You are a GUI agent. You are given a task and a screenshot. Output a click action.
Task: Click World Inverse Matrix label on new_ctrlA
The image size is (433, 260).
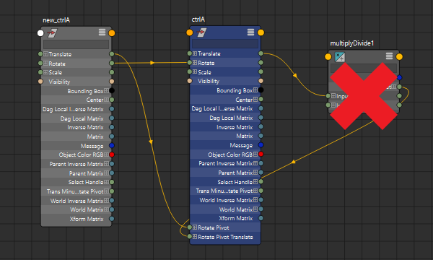click(x=77, y=201)
